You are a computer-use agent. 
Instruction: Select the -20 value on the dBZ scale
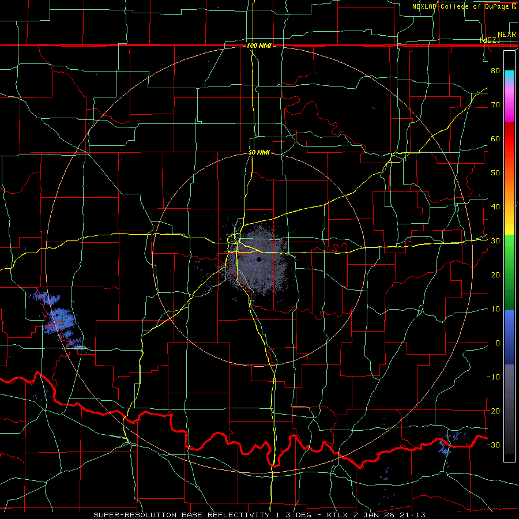[x=493, y=411]
